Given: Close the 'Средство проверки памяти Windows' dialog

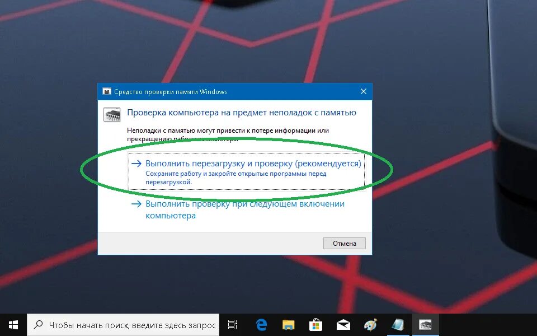Looking at the screenshot, I should pyautogui.click(x=364, y=91).
